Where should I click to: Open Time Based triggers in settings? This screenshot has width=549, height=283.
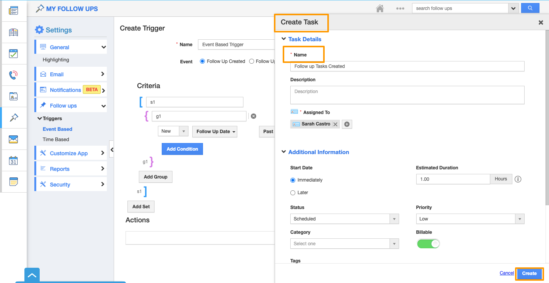coord(56,140)
